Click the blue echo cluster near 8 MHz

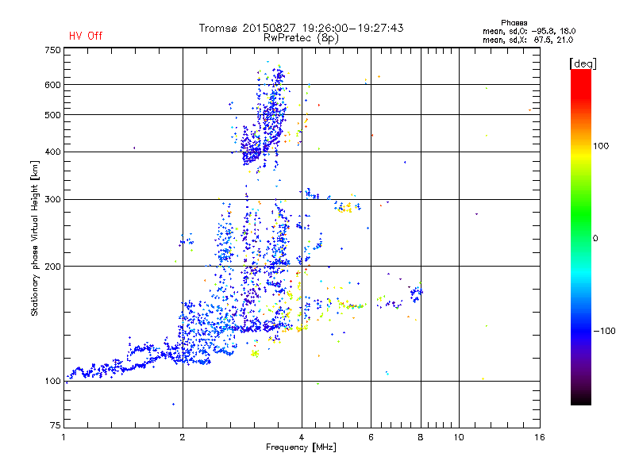coord(416,294)
